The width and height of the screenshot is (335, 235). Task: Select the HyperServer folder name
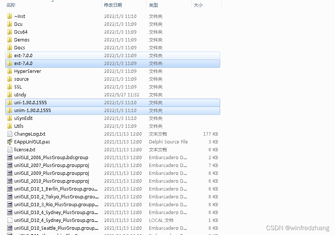(x=28, y=71)
